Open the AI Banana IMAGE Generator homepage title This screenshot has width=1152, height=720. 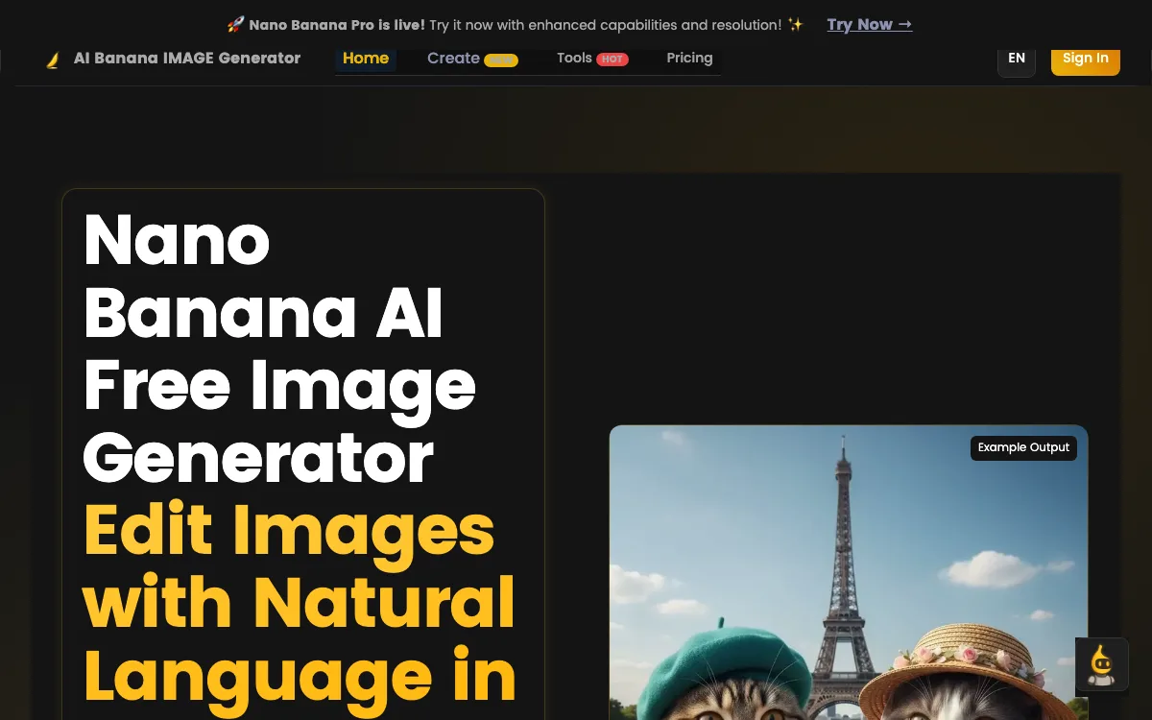(187, 59)
